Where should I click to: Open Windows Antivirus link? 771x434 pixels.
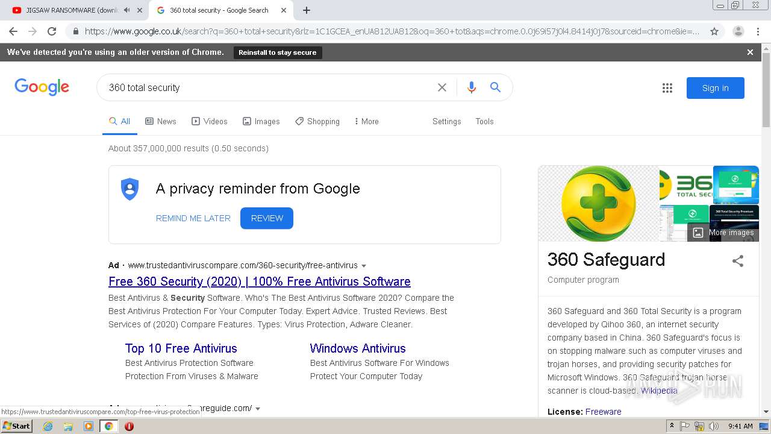tap(358, 348)
